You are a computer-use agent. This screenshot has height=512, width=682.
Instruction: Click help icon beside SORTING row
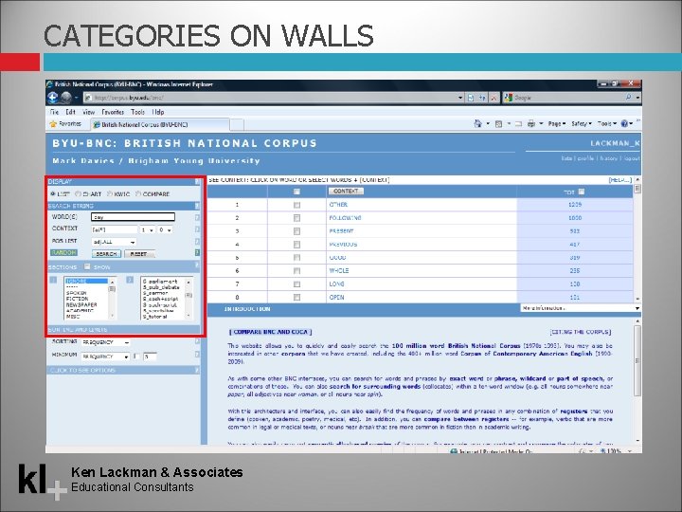point(197,341)
